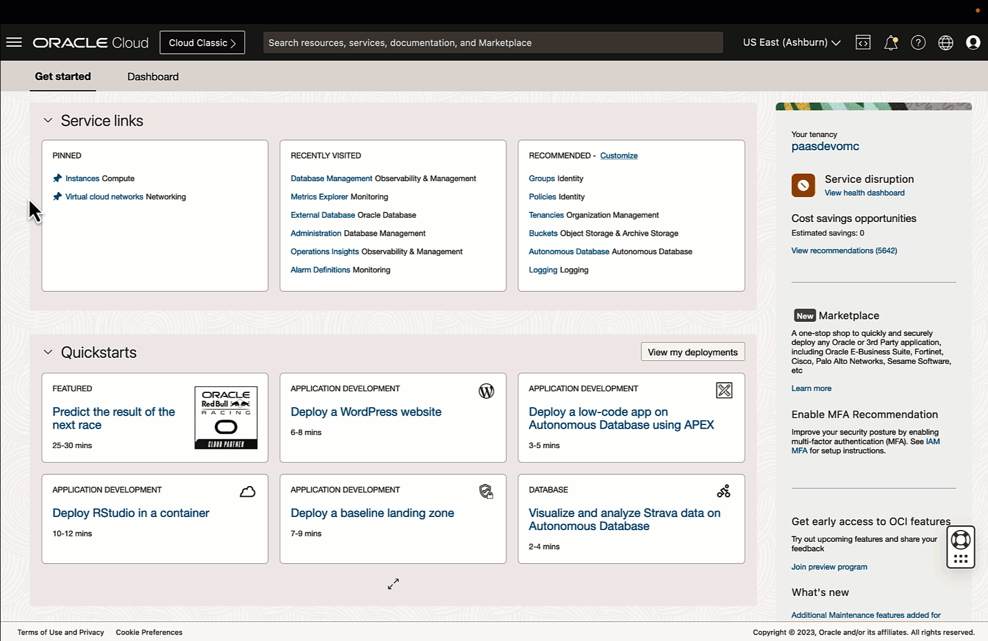988x641 pixels.
Task: Collapse the Quickstarts section
Action: (48, 352)
